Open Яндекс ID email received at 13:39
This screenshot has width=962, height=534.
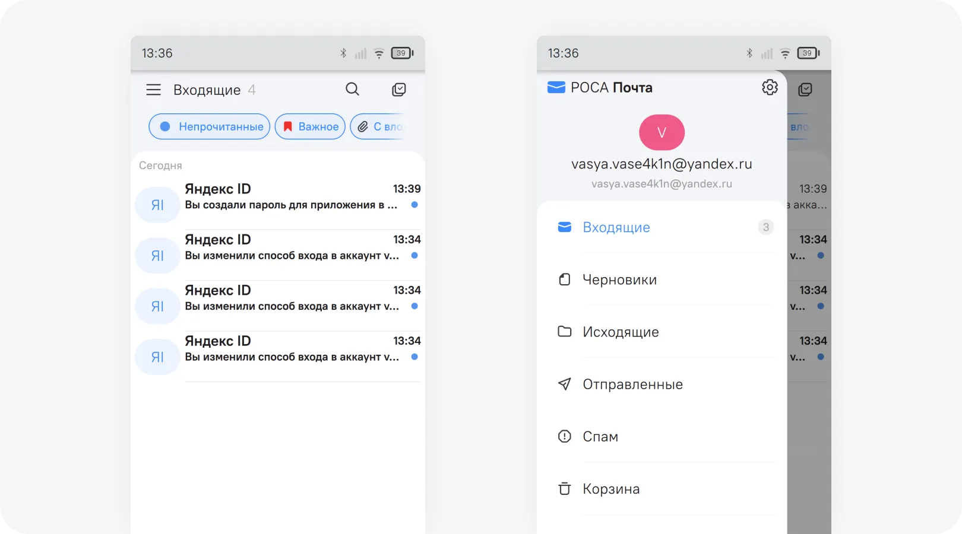click(278, 204)
